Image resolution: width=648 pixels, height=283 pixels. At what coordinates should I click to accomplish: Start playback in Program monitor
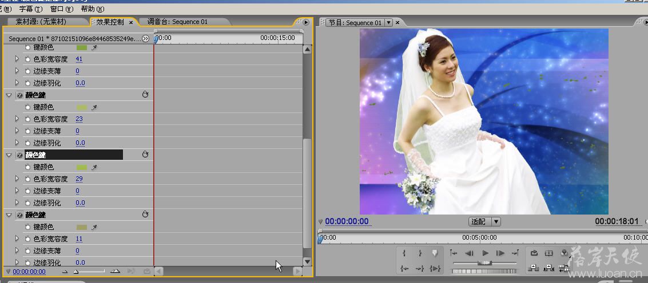pyautogui.click(x=485, y=253)
